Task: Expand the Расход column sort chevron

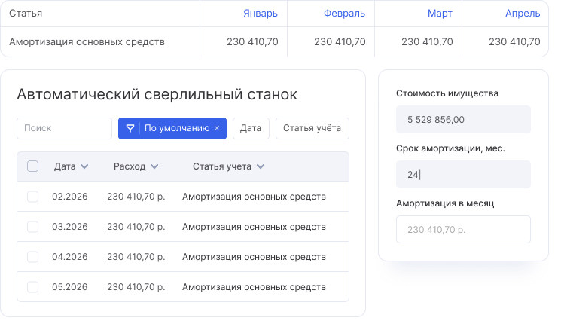Action: click(x=154, y=166)
